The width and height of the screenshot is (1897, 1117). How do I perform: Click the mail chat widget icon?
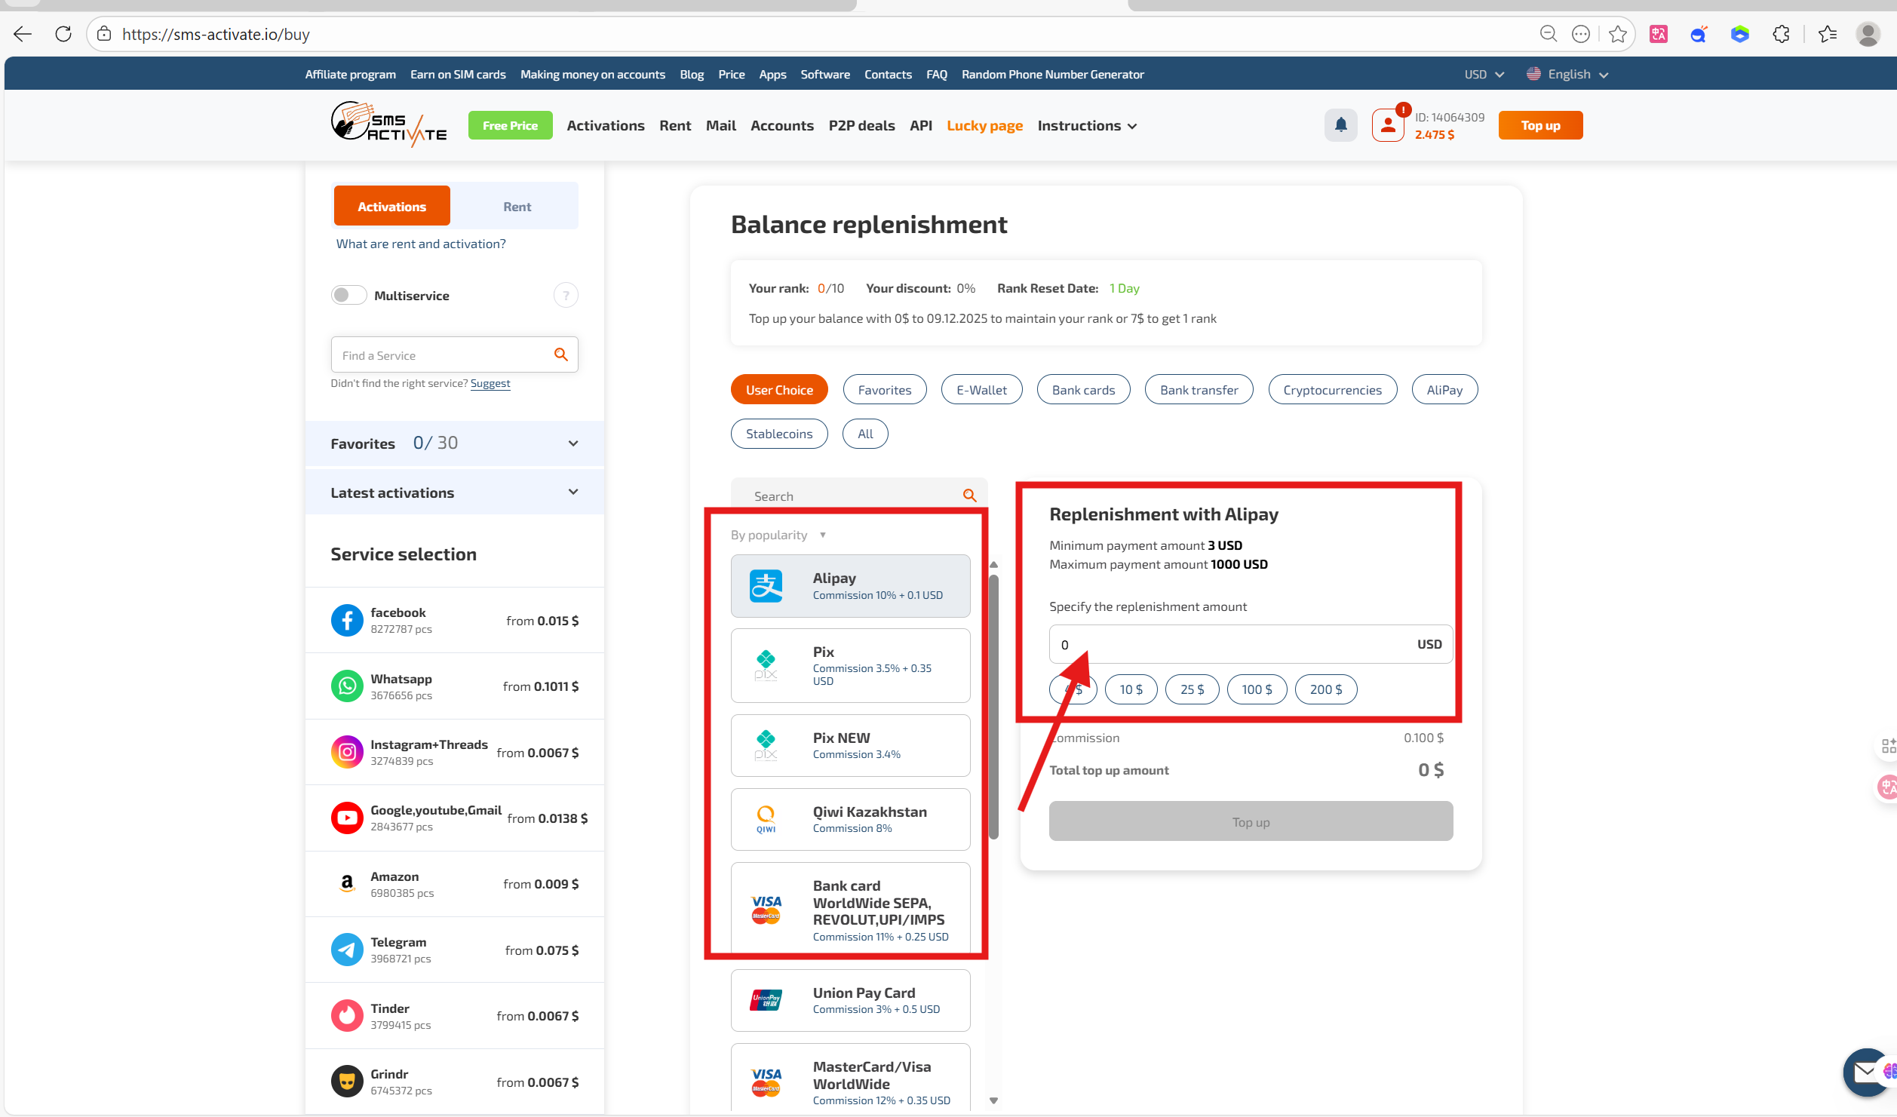coord(1864,1071)
